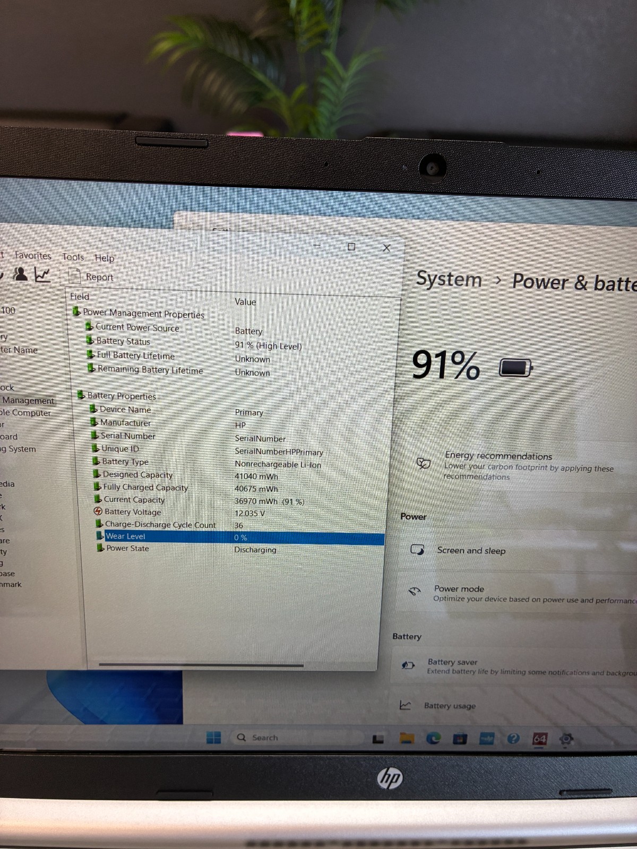
Task: Click the battery icon next to Battery Properties
Action: 81,395
